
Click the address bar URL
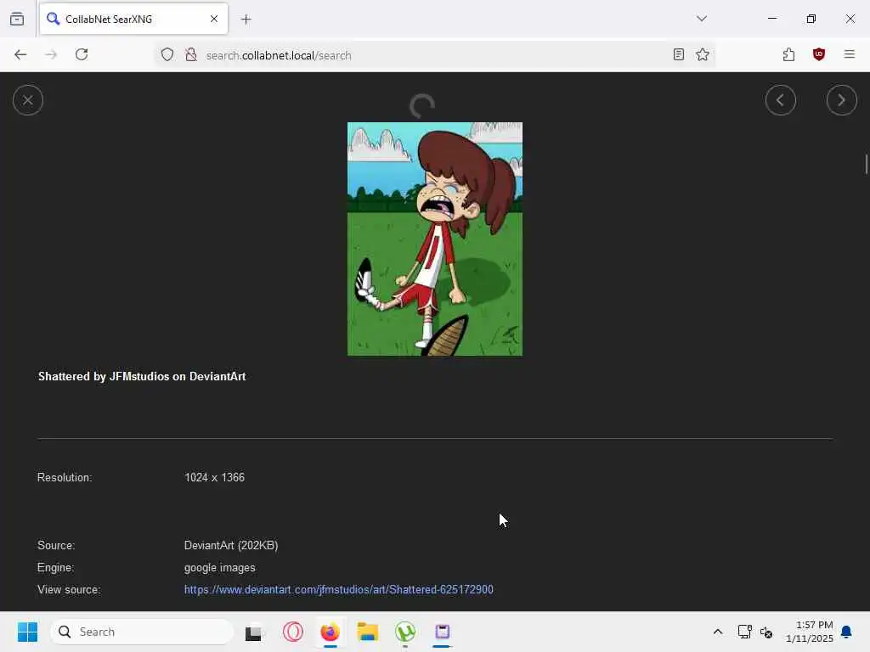pyautogui.click(x=279, y=55)
